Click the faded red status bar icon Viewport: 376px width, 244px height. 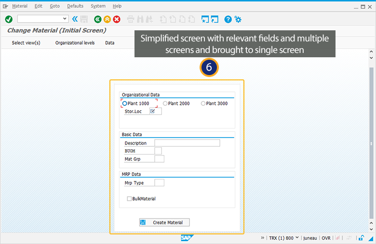[337, 238]
